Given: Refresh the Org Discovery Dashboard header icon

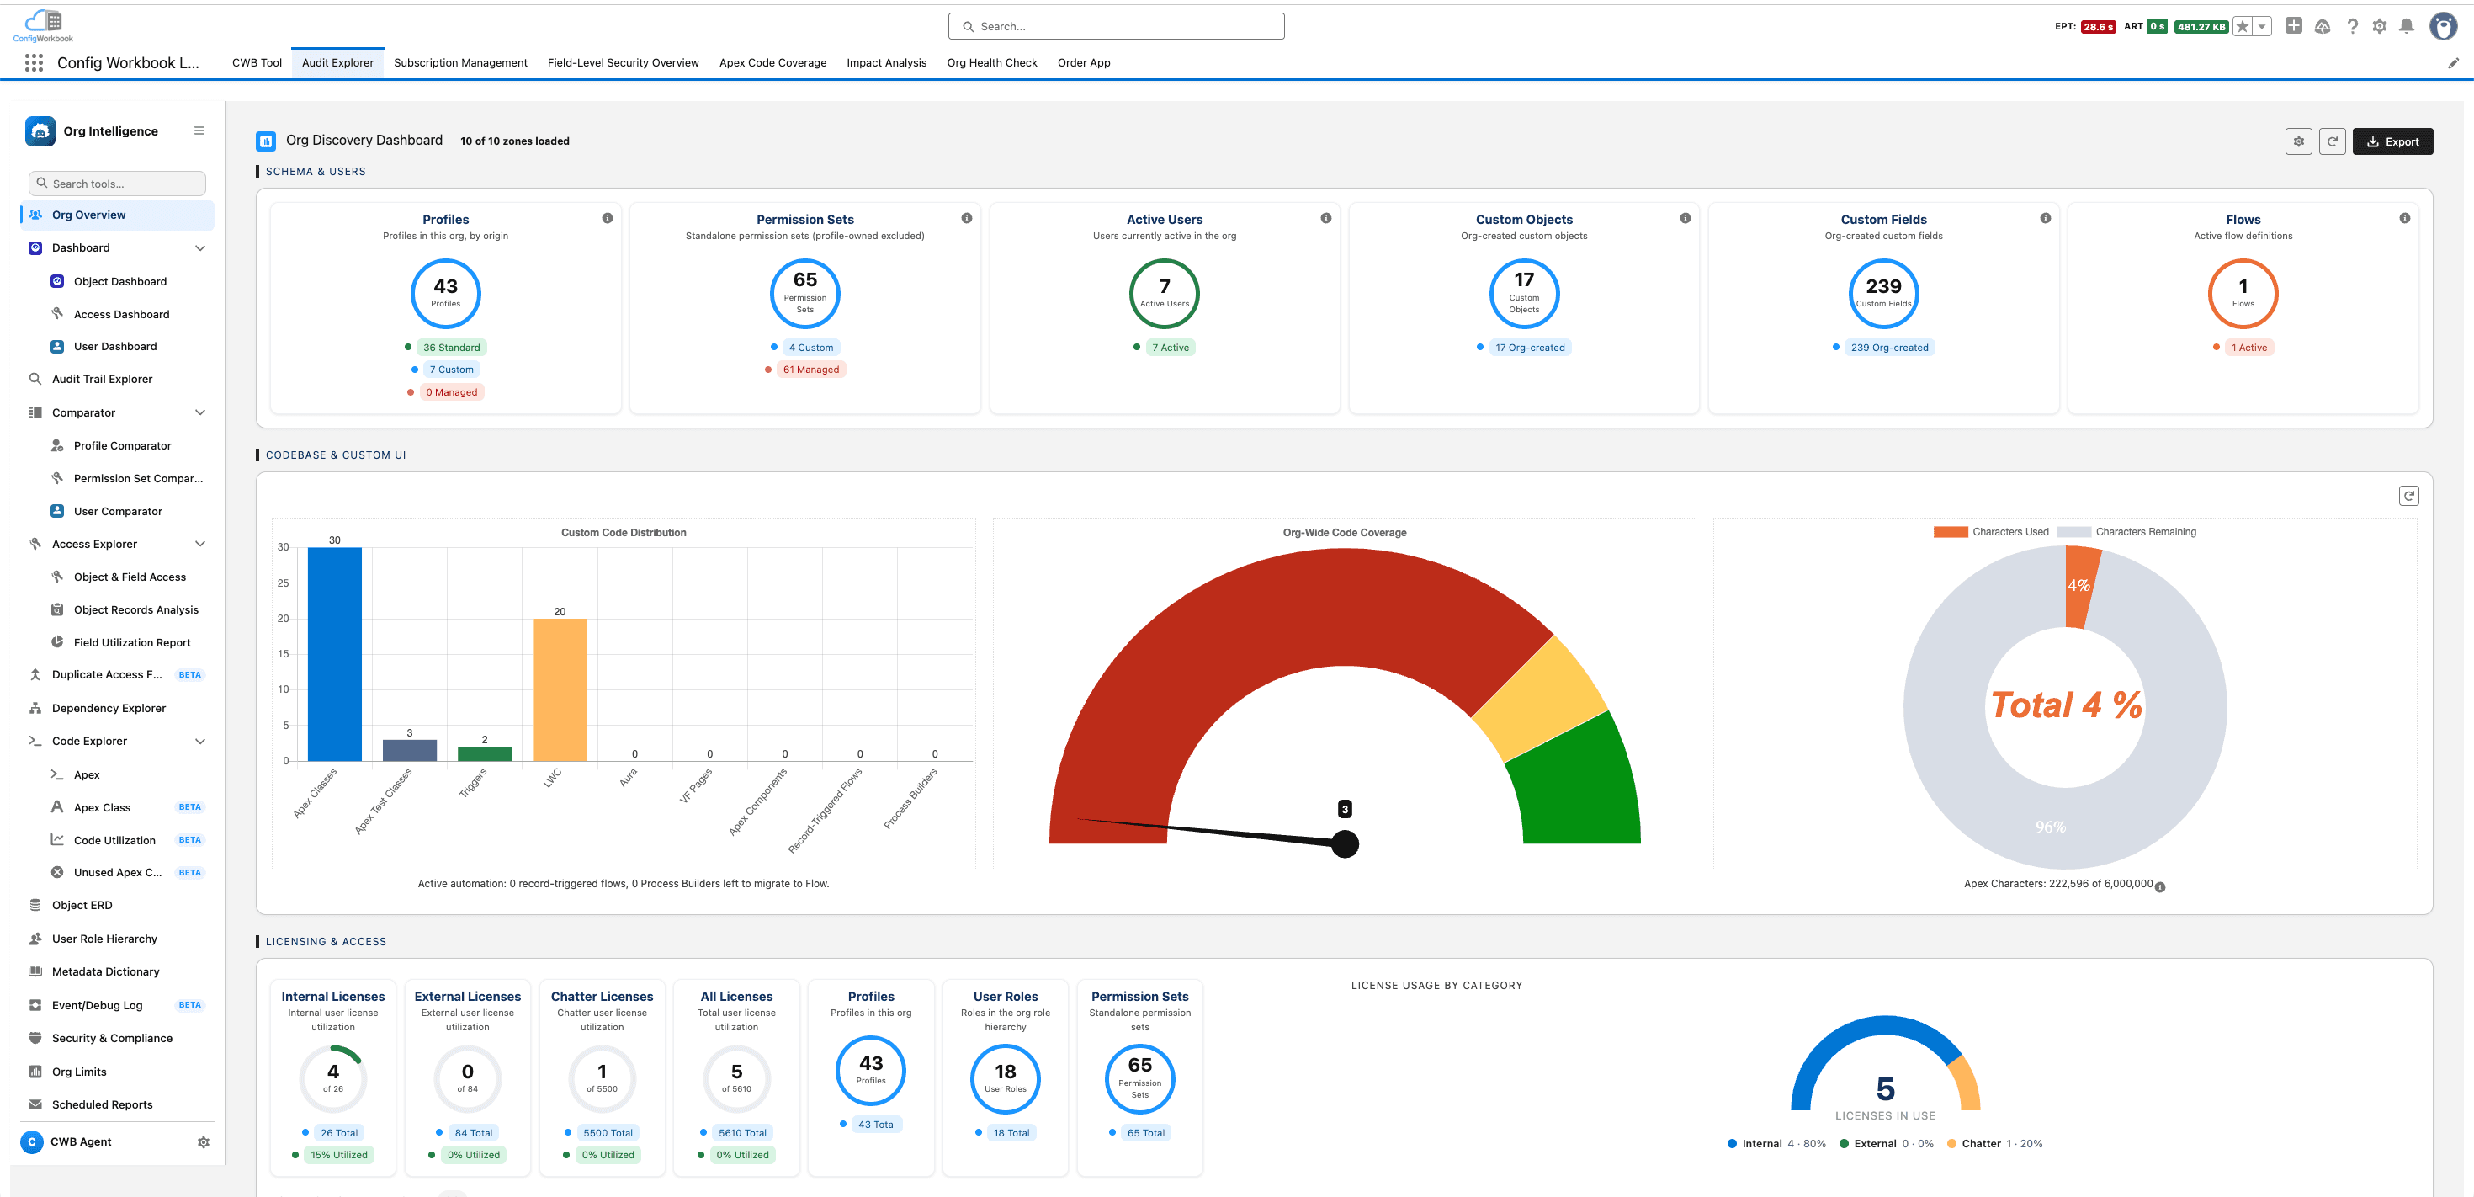Looking at the screenshot, I should click(2332, 141).
